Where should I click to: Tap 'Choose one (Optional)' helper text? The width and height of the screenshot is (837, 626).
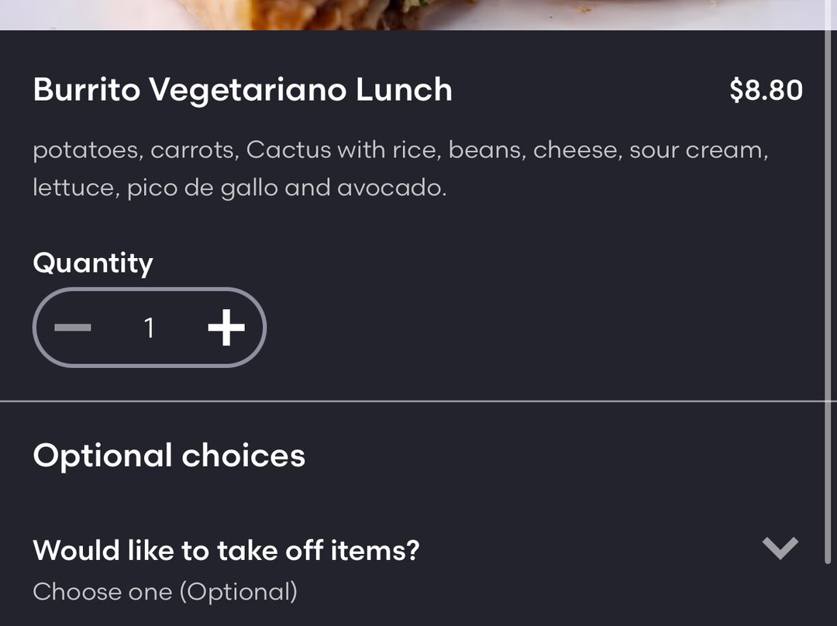164,592
